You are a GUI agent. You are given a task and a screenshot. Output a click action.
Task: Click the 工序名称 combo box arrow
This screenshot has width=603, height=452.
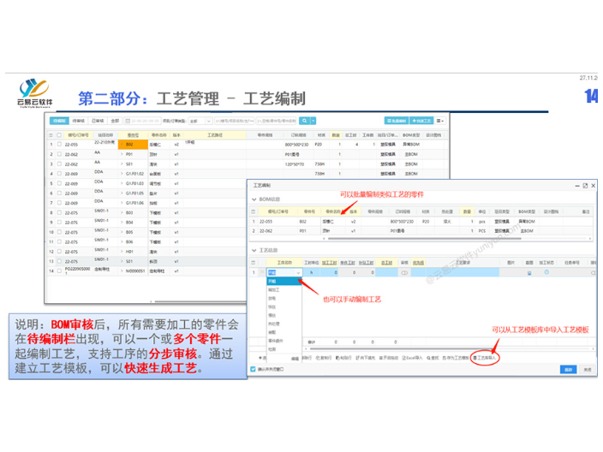[x=298, y=272]
